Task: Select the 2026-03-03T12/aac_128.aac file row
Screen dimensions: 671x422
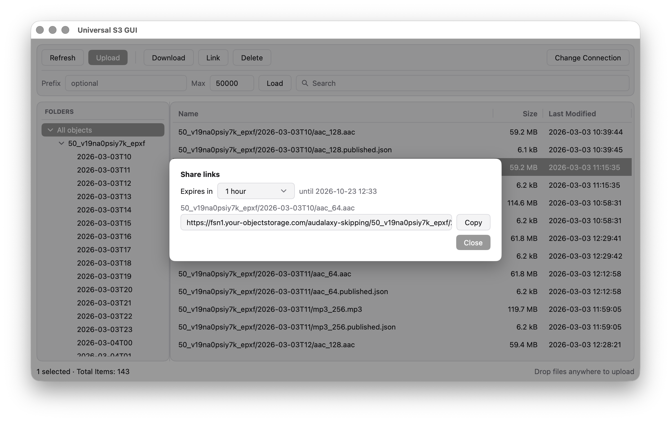Action: [x=402, y=345]
